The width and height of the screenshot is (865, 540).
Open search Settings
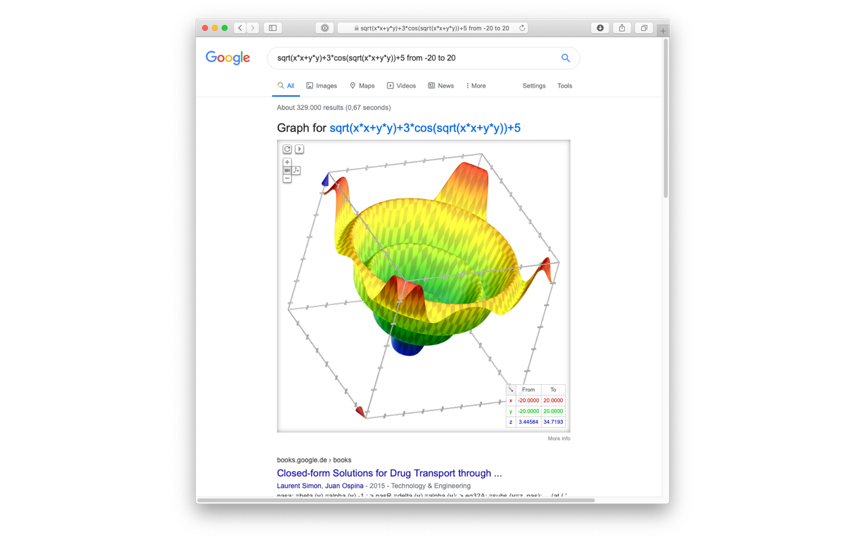coord(534,86)
